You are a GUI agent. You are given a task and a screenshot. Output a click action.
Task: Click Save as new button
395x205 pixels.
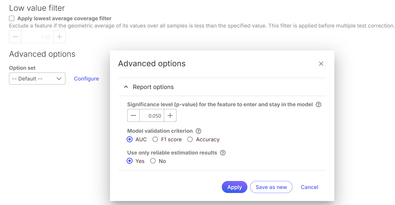(x=271, y=187)
